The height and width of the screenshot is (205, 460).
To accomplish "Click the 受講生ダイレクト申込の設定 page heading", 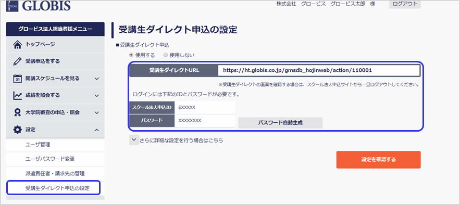I will click(x=178, y=30).
